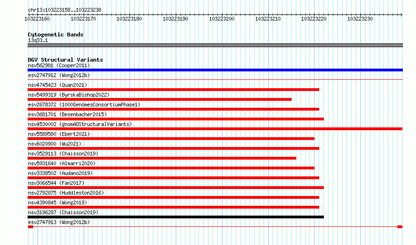
Task: Click the red nsv5931640 Almarri2020 bar
Action: click(171, 168)
